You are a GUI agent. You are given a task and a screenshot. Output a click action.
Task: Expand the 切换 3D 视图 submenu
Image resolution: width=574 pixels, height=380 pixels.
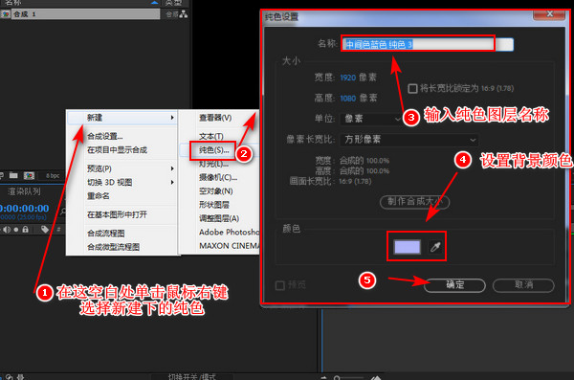coord(121,182)
